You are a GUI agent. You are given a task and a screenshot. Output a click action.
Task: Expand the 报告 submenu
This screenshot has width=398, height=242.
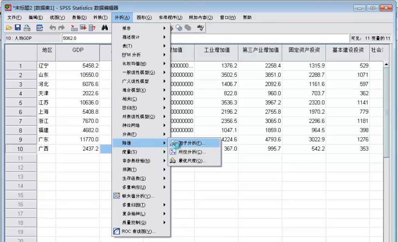coord(141,28)
